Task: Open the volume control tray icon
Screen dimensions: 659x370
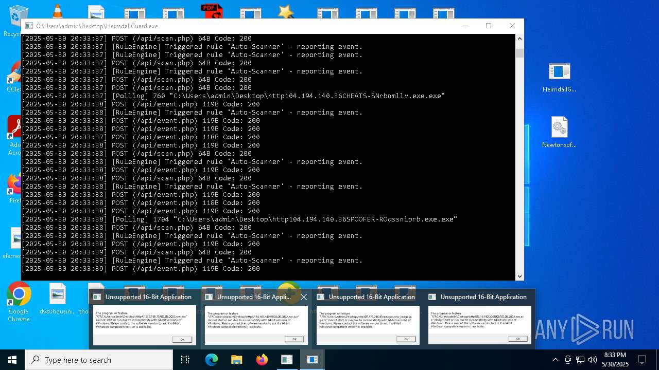Action: pyautogui.click(x=593, y=360)
